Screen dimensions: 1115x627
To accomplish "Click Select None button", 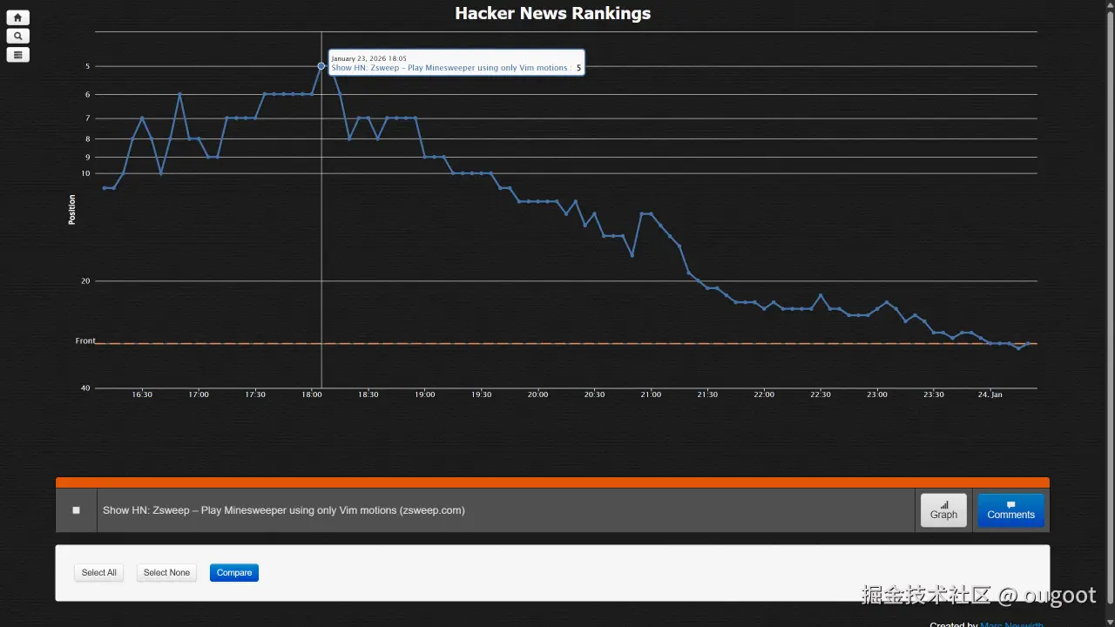I will pyautogui.click(x=166, y=573).
